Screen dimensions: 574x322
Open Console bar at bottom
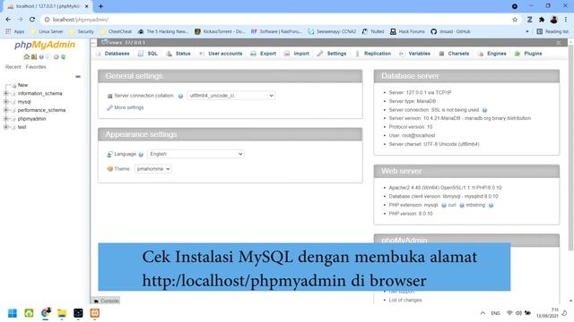click(x=106, y=301)
